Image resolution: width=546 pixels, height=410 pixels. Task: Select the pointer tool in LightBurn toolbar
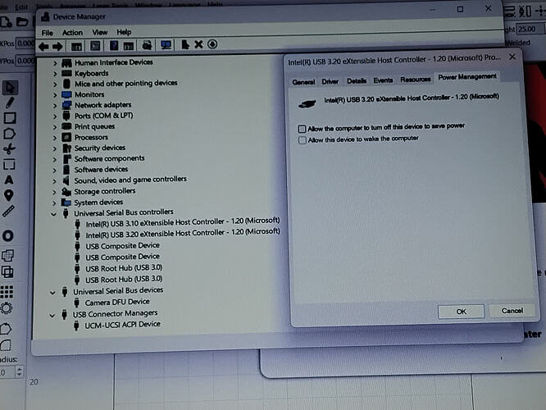tap(9, 88)
